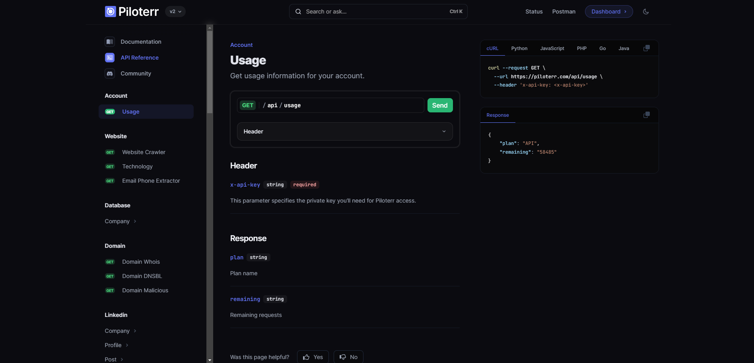Click the Community Discord icon
The height and width of the screenshot is (363, 754).
tap(109, 73)
